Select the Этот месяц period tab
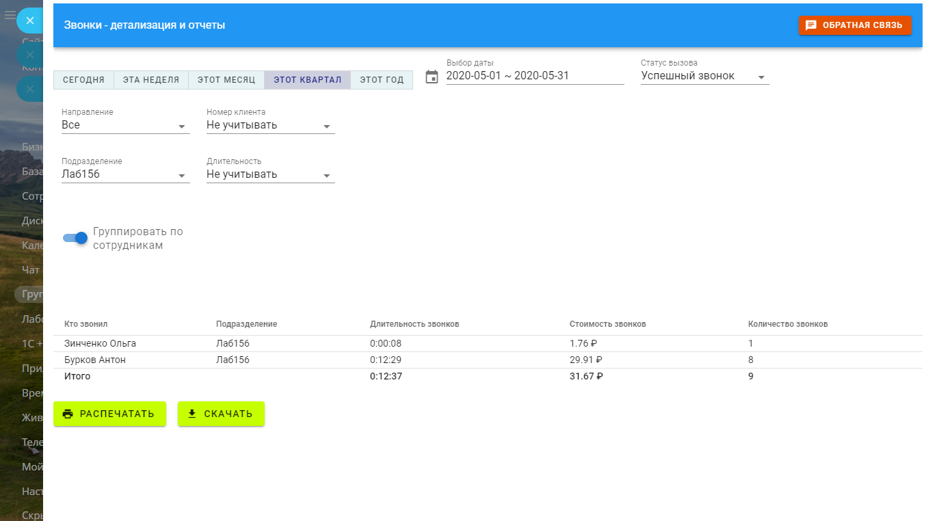 click(226, 80)
